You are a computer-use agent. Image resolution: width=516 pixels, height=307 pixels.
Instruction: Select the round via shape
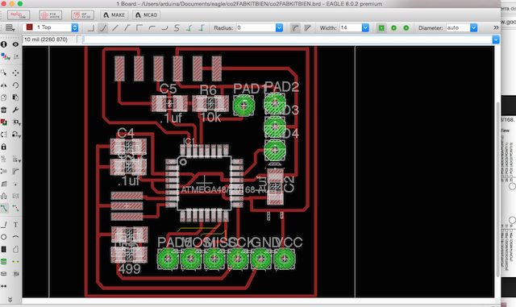point(393,28)
